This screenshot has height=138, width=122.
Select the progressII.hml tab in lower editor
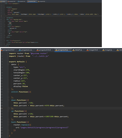click(x=45, y=50)
